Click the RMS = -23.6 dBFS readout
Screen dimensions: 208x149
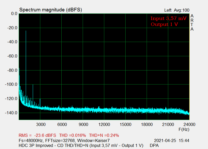(x=37, y=135)
